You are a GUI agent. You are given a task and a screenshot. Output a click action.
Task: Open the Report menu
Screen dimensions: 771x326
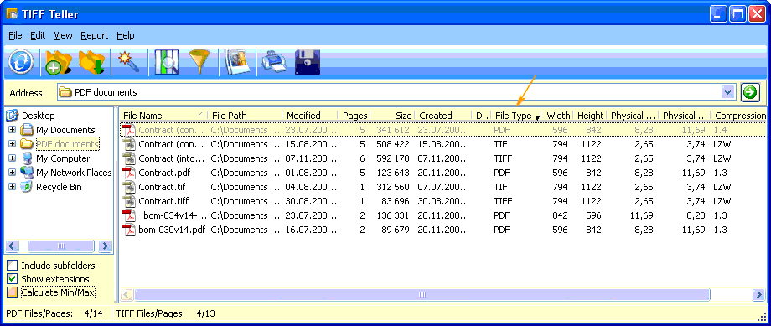pos(95,35)
